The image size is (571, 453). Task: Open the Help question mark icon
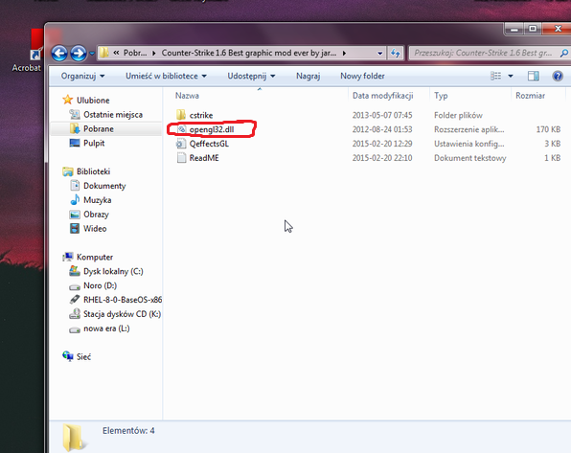pos(558,76)
